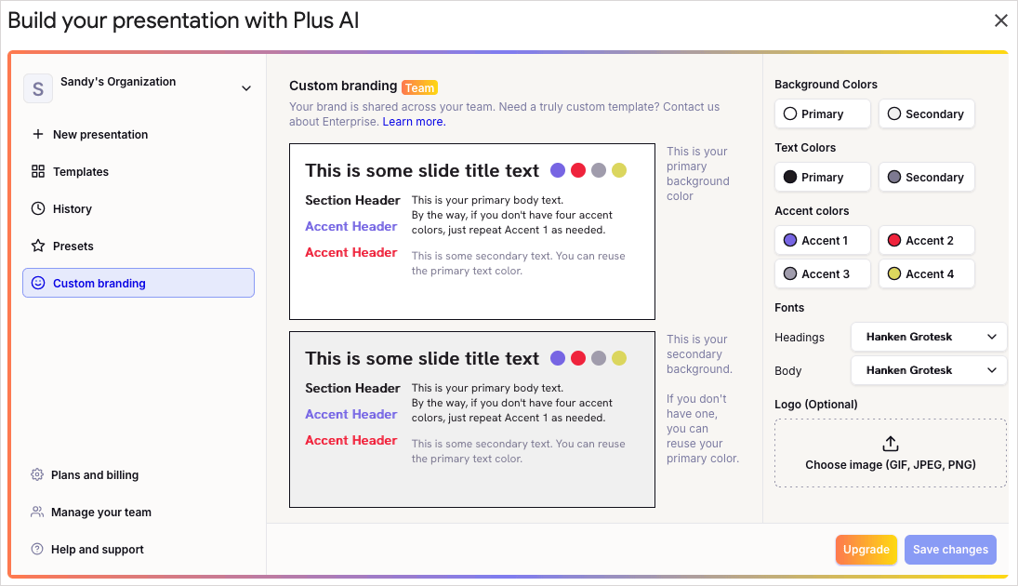Screen dimensions: 1018x586
Task: Open Presets in the sidebar
Action: pyautogui.click(x=139, y=246)
